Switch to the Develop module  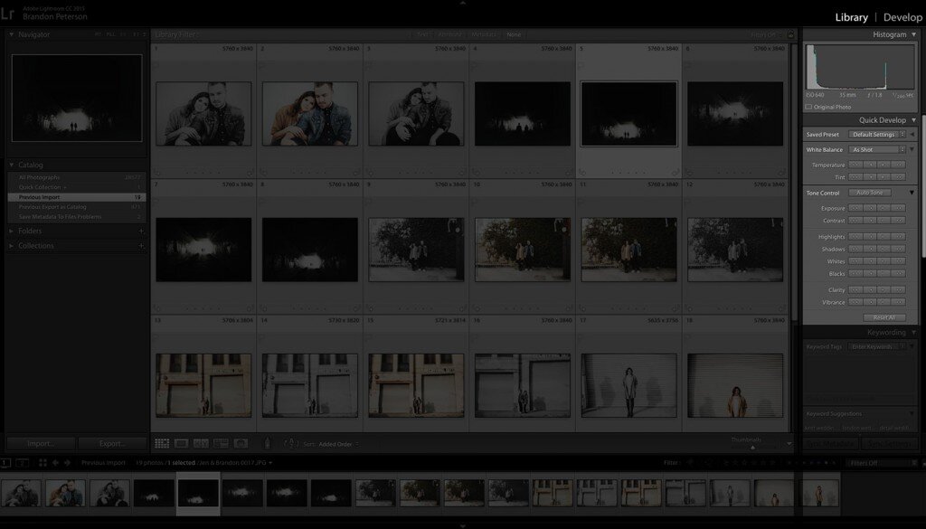click(902, 17)
